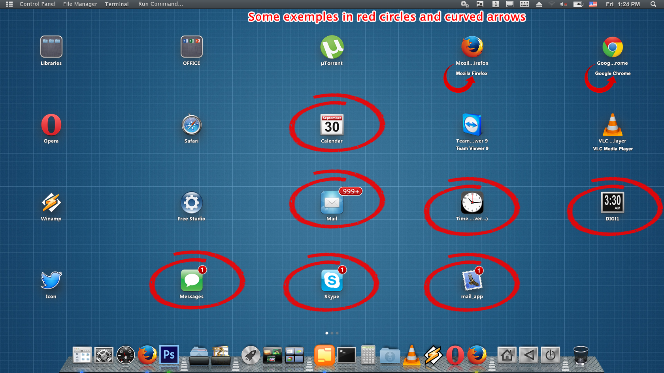Open the Free Studio gear icon
664x373 pixels.
(x=192, y=203)
